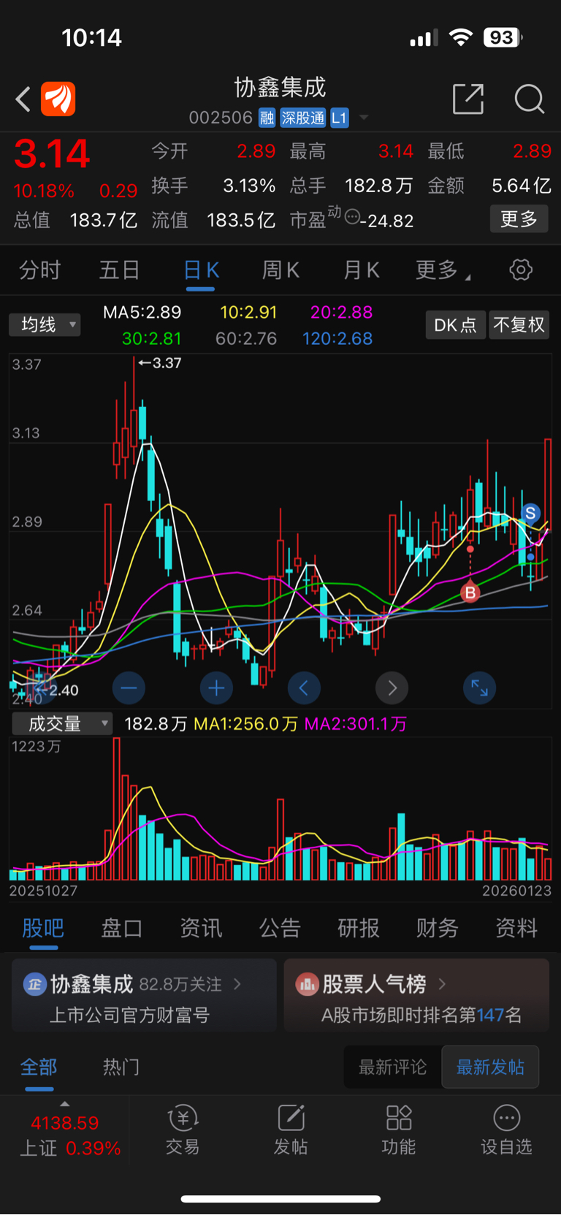Select 最新评论 sort option
The width and height of the screenshot is (561, 1215).
coord(392,1067)
